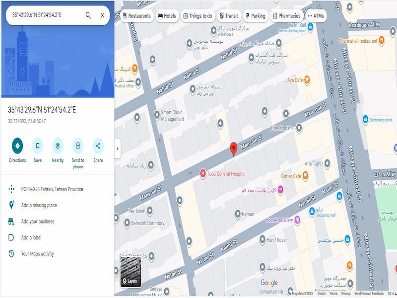Select the Pharmacies chip
The width and height of the screenshot is (397, 298).
click(287, 16)
